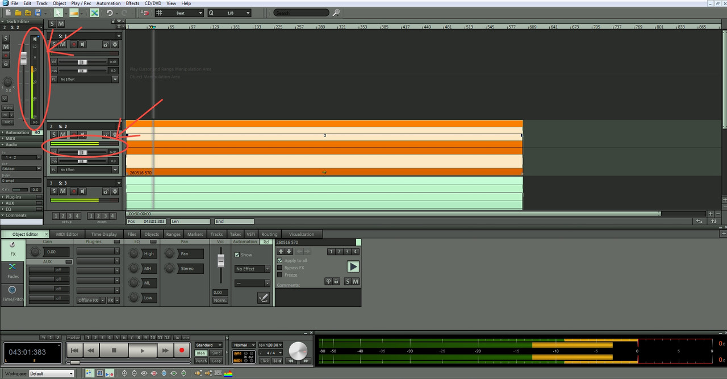Image resolution: width=727 pixels, height=379 pixels.
Task: Click the Object Editor volume fader
Action: [x=220, y=260]
